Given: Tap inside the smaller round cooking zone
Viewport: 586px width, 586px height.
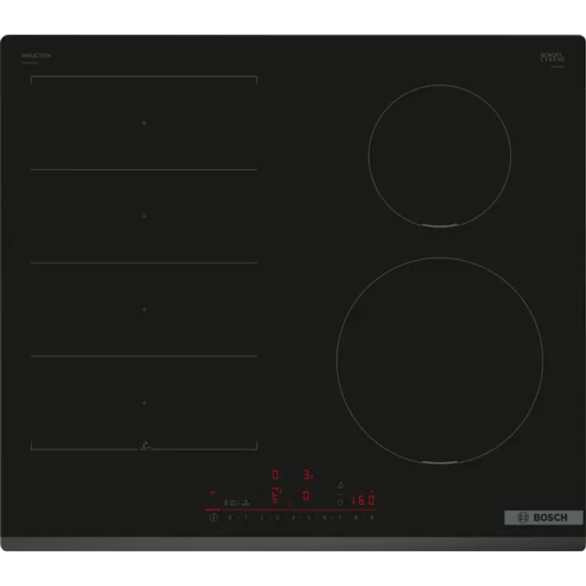Looking at the screenshot, I should (x=439, y=156).
